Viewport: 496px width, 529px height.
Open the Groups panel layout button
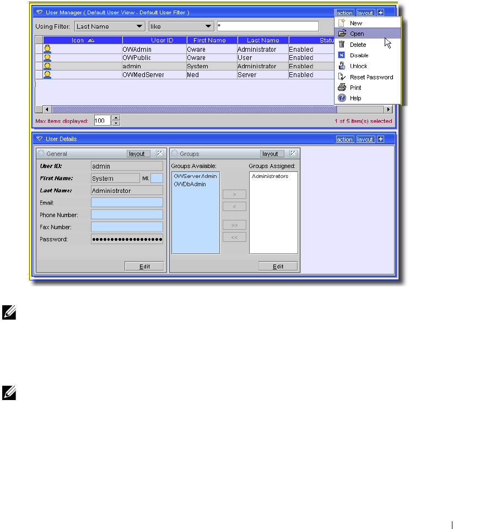[272, 154]
